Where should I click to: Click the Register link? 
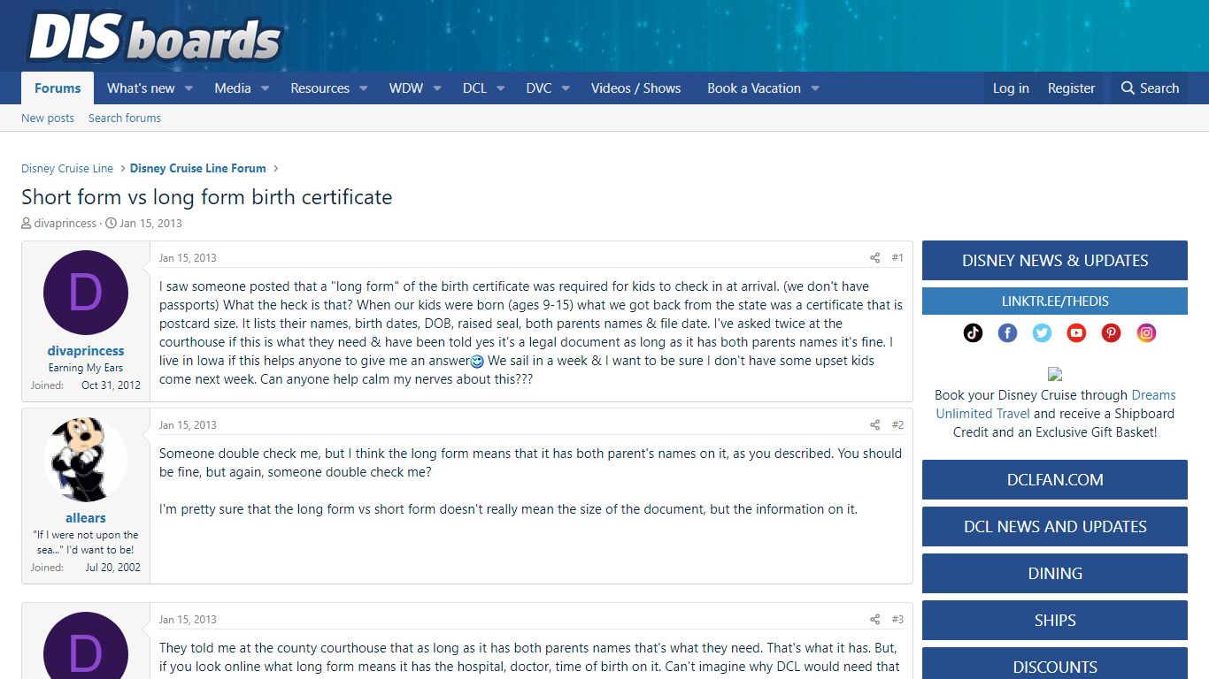pyautogui.click(x=1071, y=88)
